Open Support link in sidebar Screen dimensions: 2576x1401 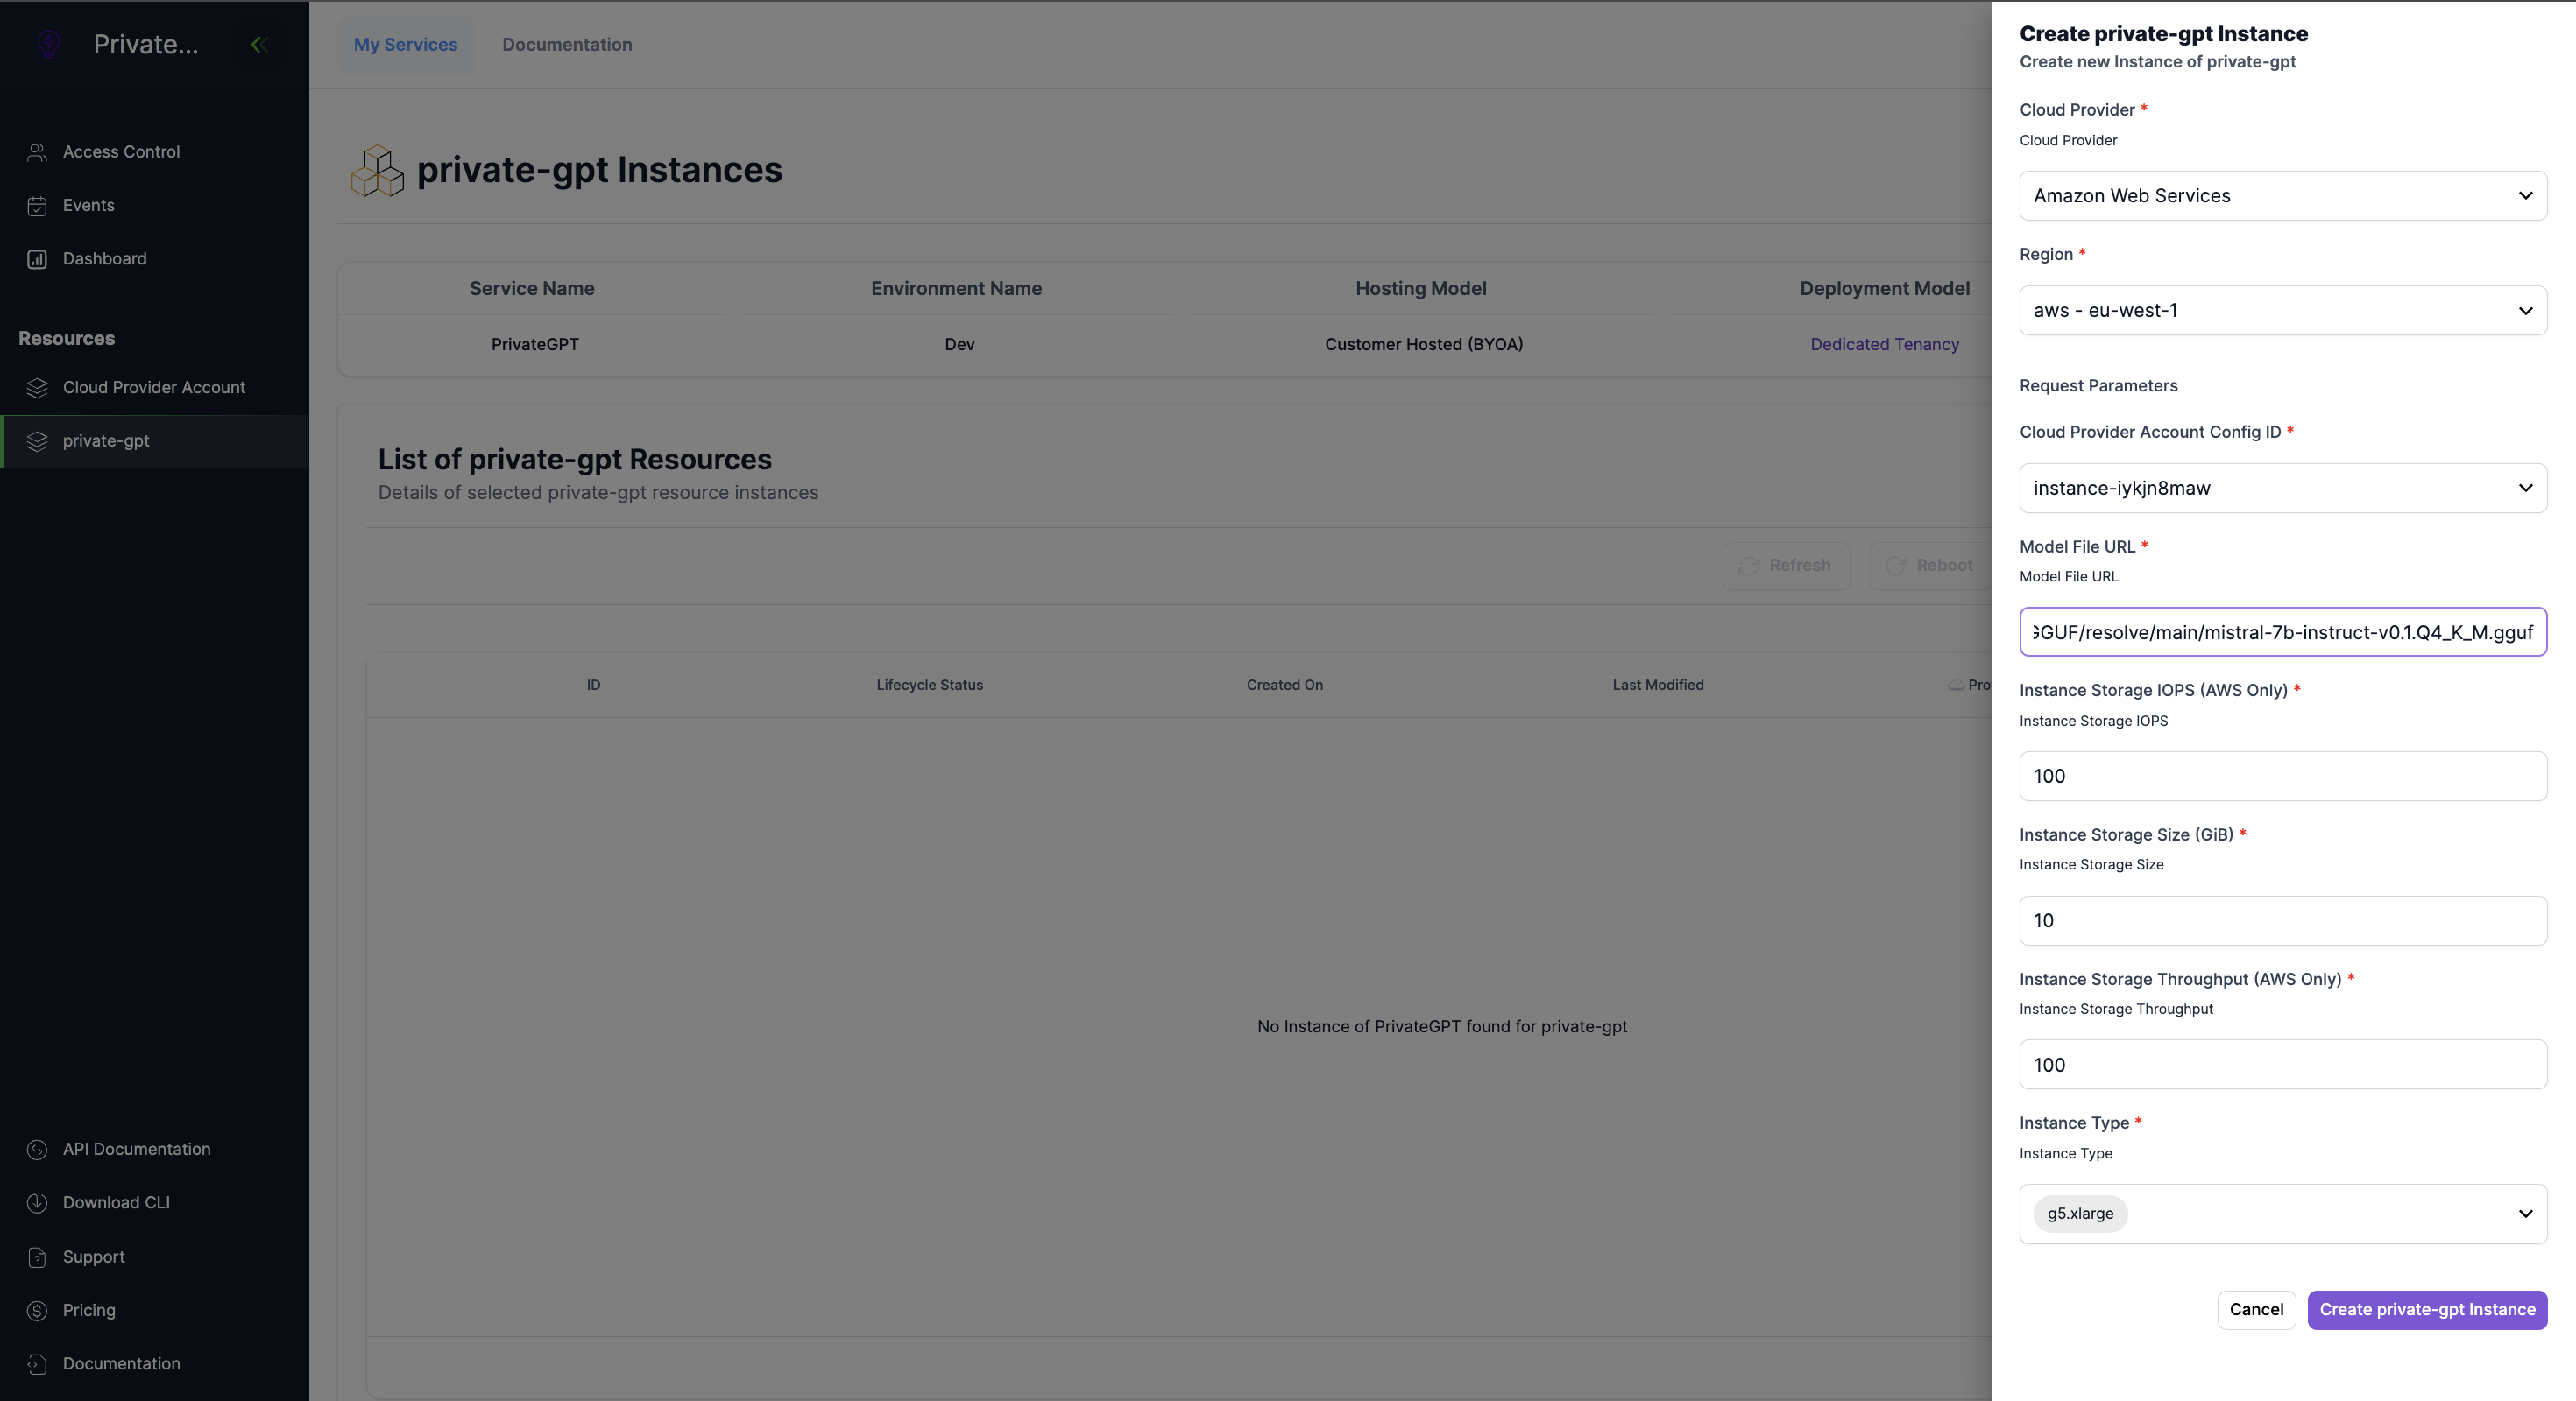(x=94, y=1257)
